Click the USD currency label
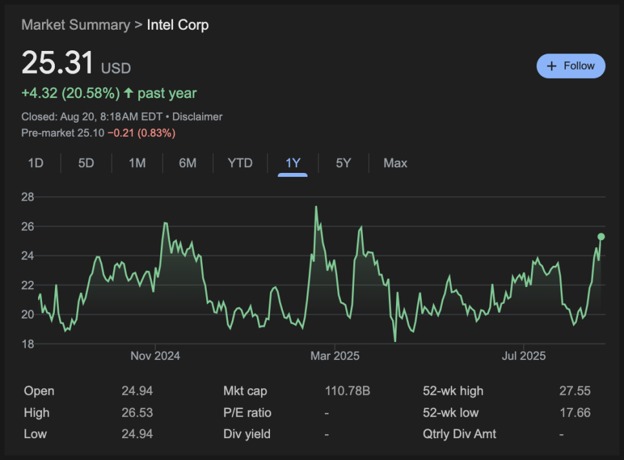 [116, 68]
